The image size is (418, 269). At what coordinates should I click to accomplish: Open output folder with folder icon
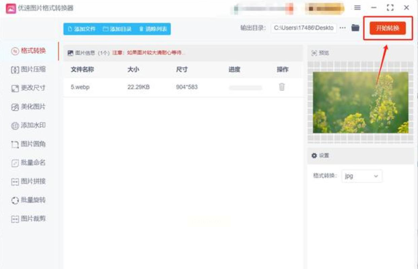click(x=355, y=28)
